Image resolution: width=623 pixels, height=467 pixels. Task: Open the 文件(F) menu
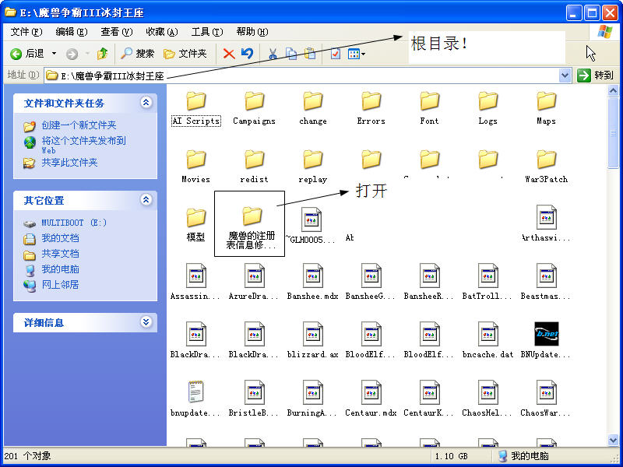(x=26, y=32)
